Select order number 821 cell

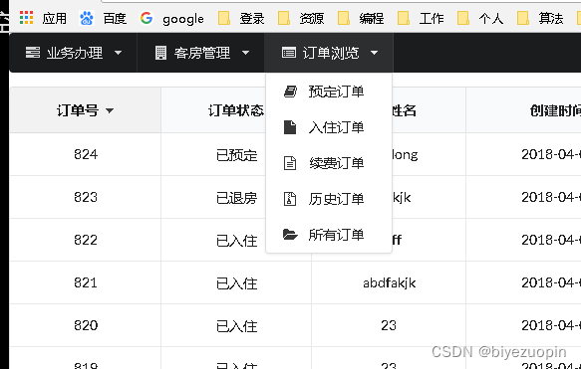[86, 282]
